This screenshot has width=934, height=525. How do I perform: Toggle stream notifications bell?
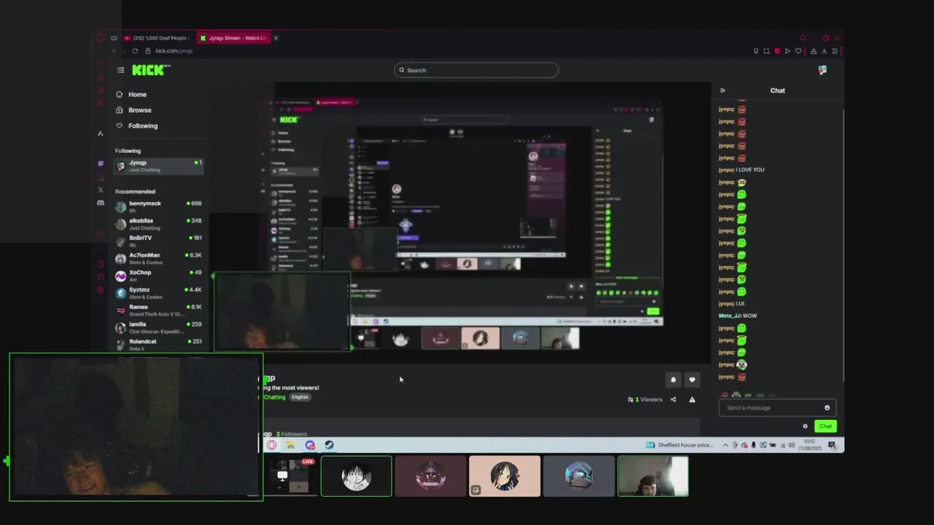674,379
